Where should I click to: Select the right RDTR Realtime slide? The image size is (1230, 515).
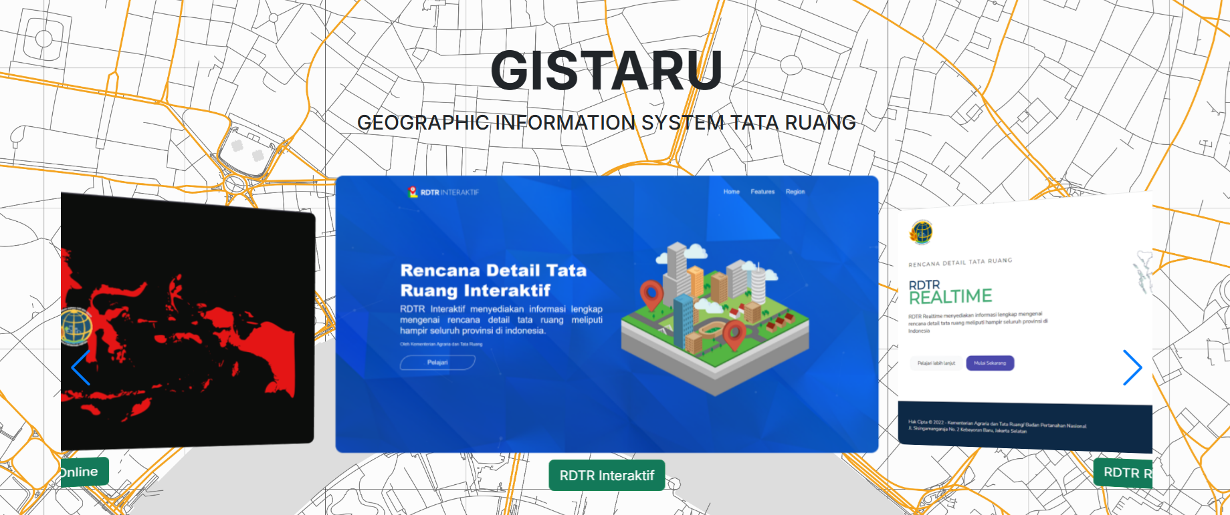1025,322
